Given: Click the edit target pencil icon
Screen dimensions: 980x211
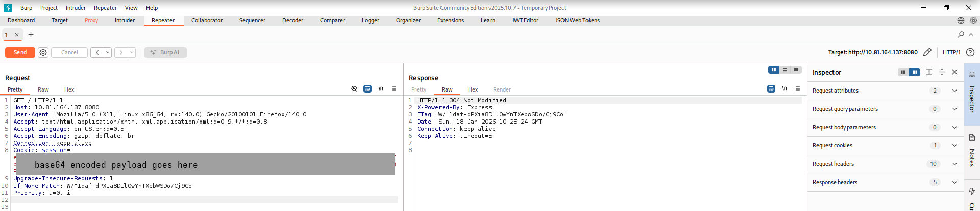Looking at the screenshot, I should [927, 52].
